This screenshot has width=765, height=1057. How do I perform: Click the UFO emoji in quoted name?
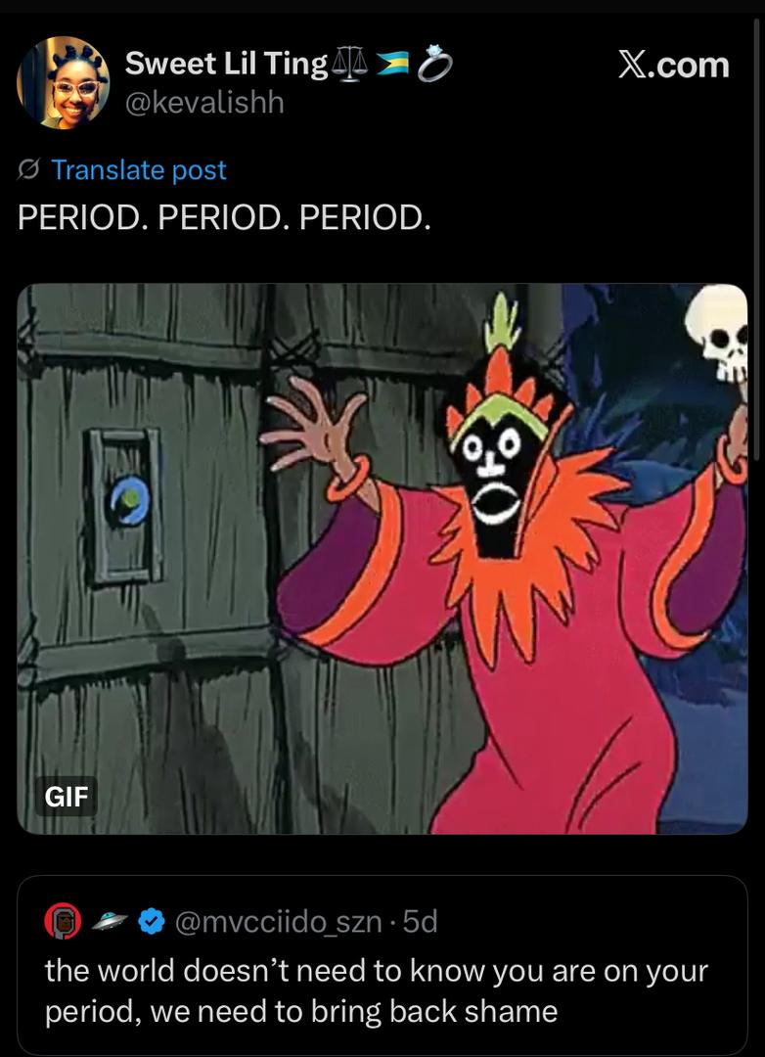[110, 921]
